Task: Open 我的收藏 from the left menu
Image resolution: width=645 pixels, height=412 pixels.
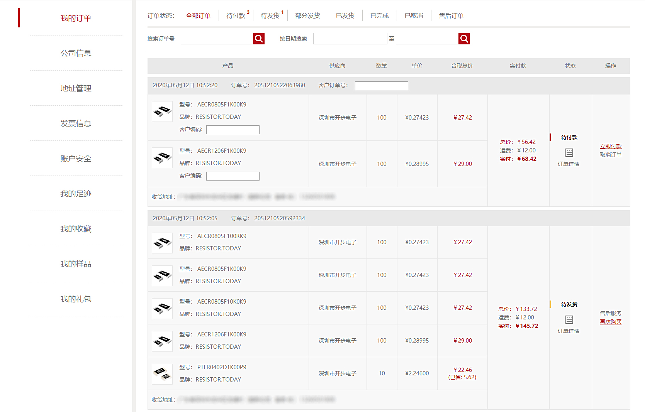Action: (x=76, y=229)
